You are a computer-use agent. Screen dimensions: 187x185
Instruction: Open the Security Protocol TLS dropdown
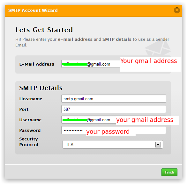(x=113, y=145)
